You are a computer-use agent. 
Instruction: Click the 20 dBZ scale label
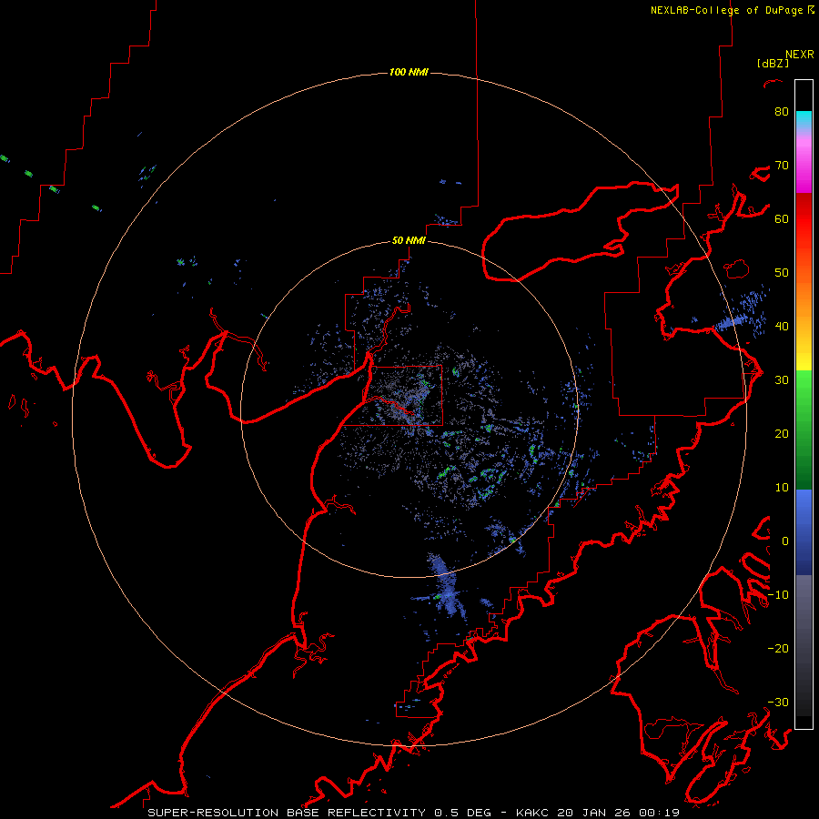[782, 433]
